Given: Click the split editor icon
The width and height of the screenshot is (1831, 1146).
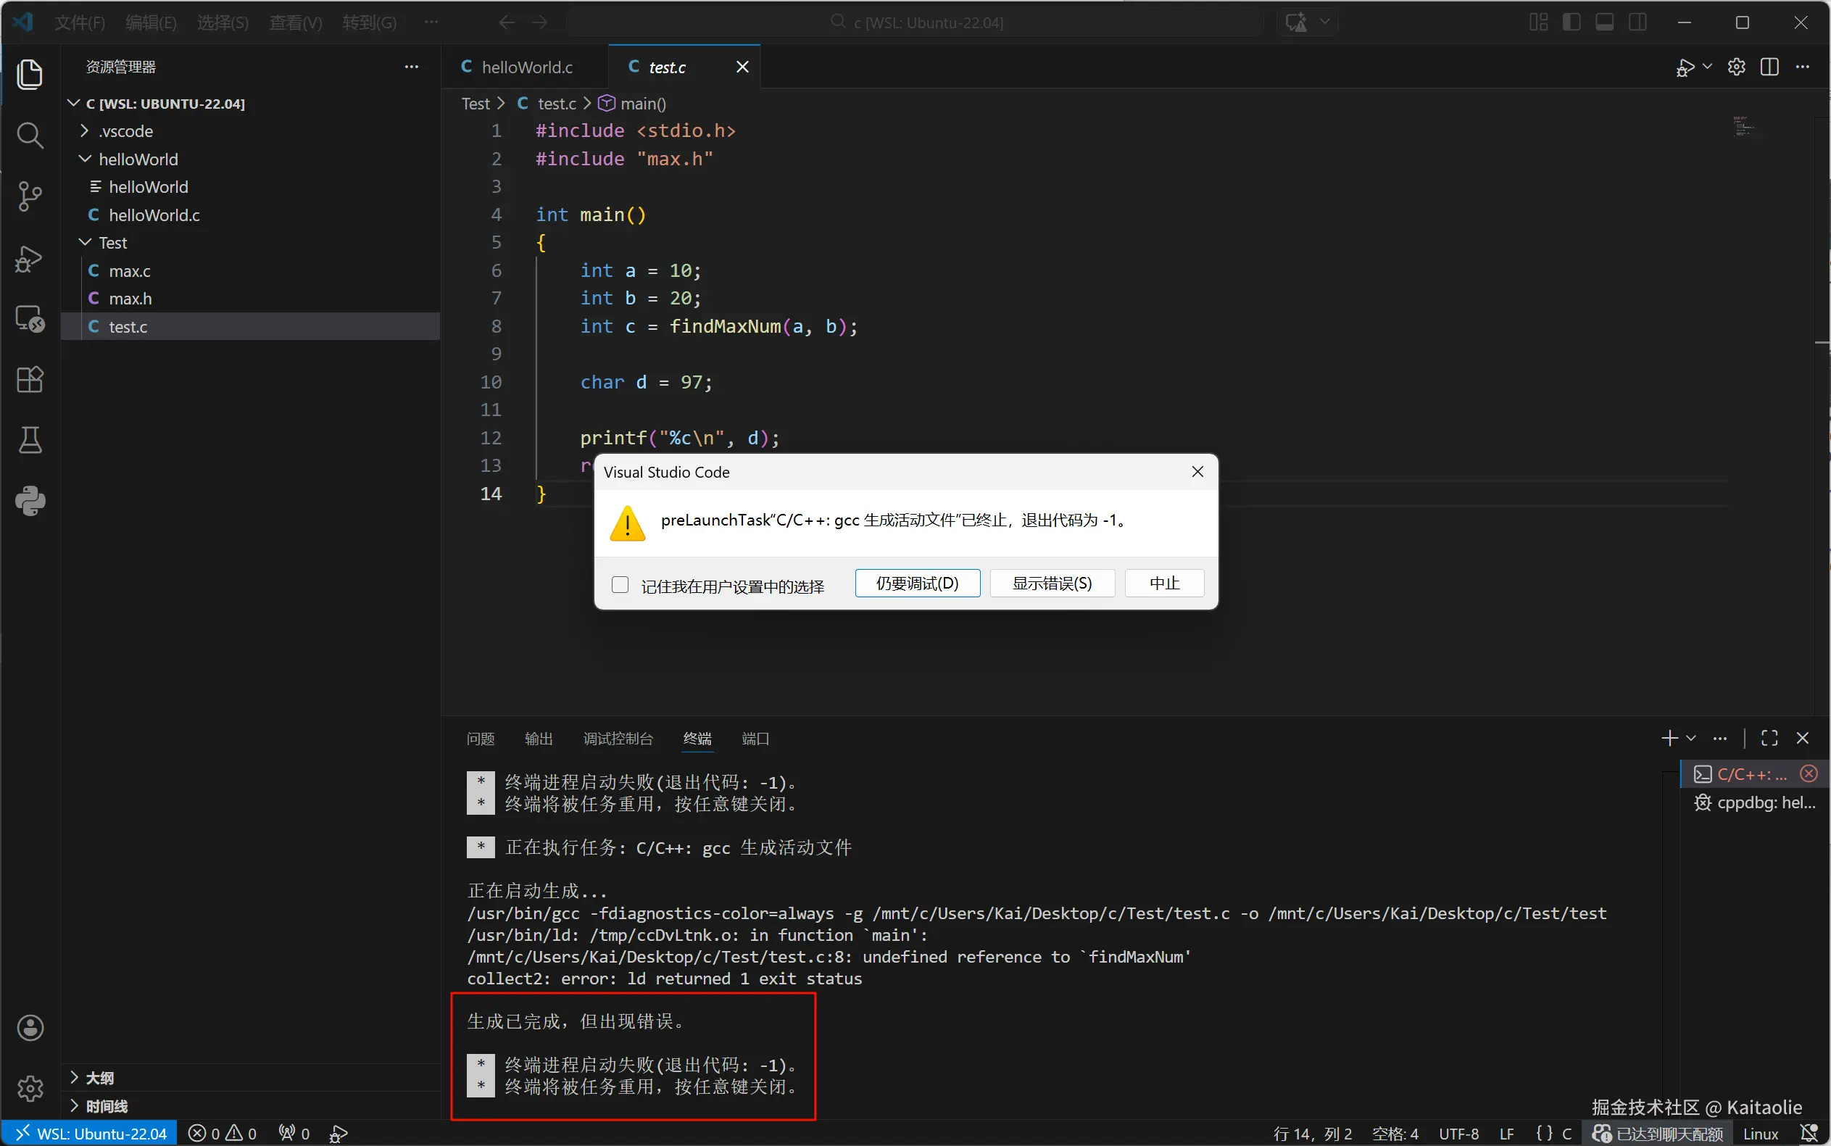Looking at the screenshot, I should pos(1769,67).
